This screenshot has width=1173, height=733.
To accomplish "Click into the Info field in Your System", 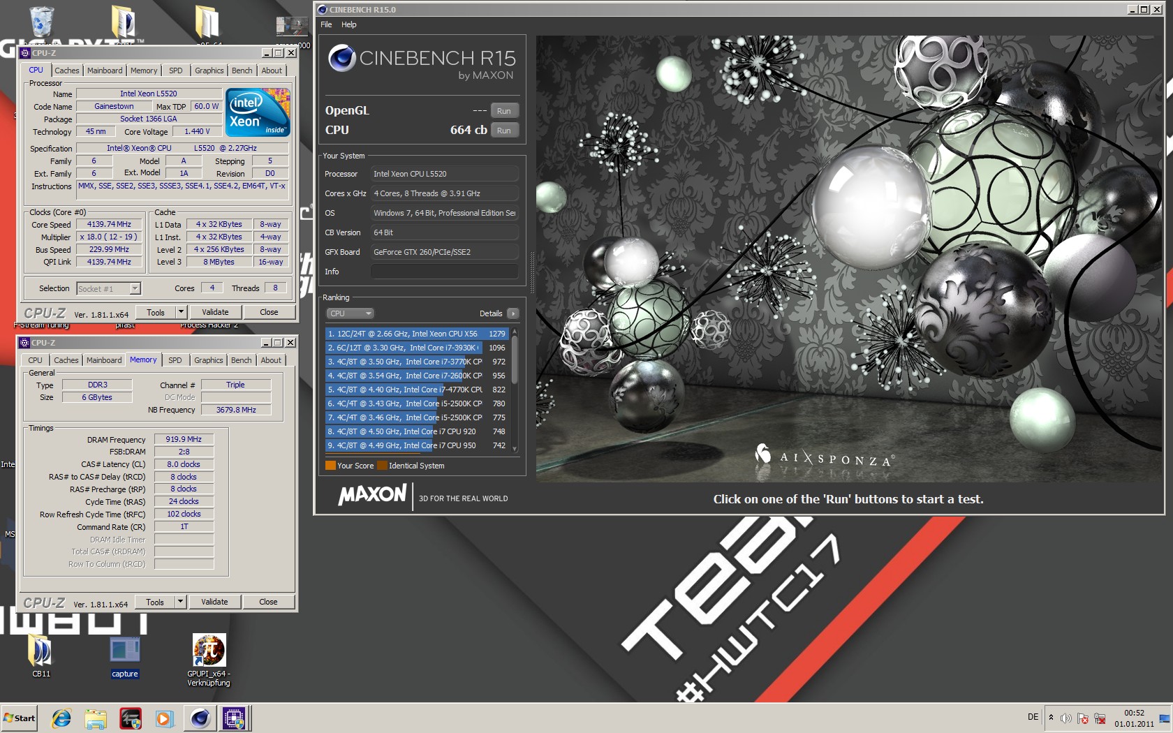I will (445, 272).
